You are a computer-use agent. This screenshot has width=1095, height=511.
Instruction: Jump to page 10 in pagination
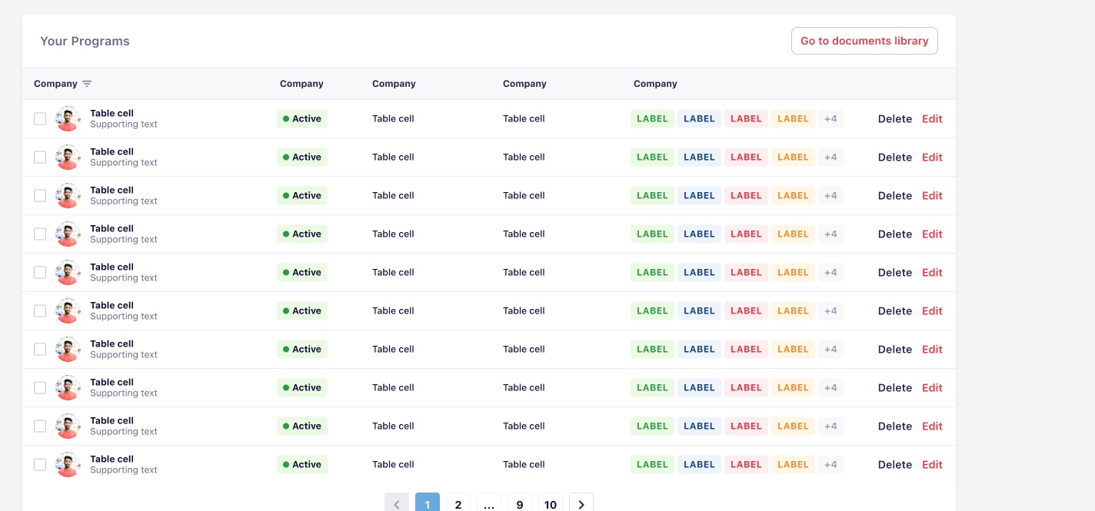pos(551,504)
